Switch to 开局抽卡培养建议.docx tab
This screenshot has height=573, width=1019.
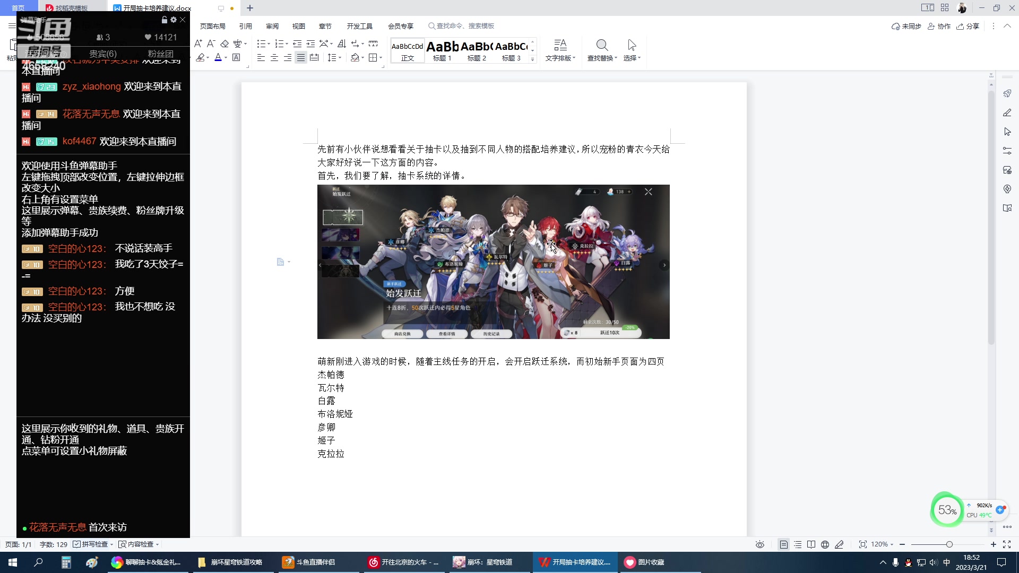tap(158, 8)
